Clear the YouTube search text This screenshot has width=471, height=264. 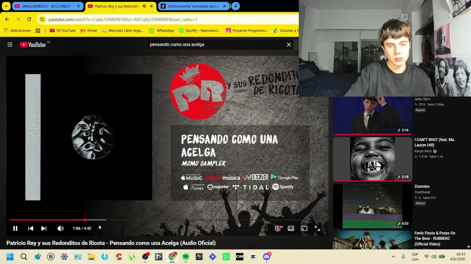[x=289, y=45]
